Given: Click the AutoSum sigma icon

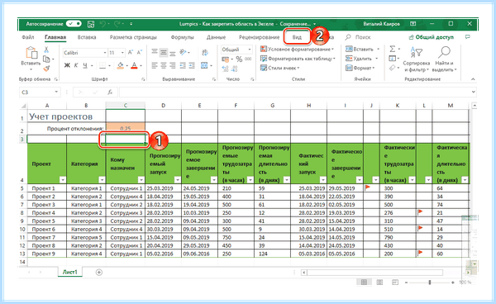Looking at the screenshot, I should 392,49.
